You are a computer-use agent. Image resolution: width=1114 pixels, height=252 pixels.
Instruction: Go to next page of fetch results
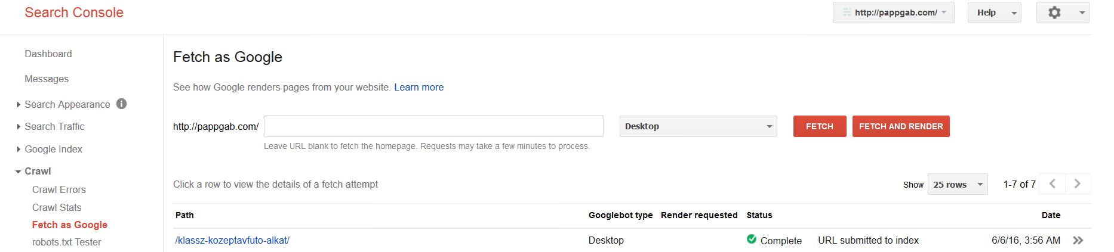click(1078, 184)
